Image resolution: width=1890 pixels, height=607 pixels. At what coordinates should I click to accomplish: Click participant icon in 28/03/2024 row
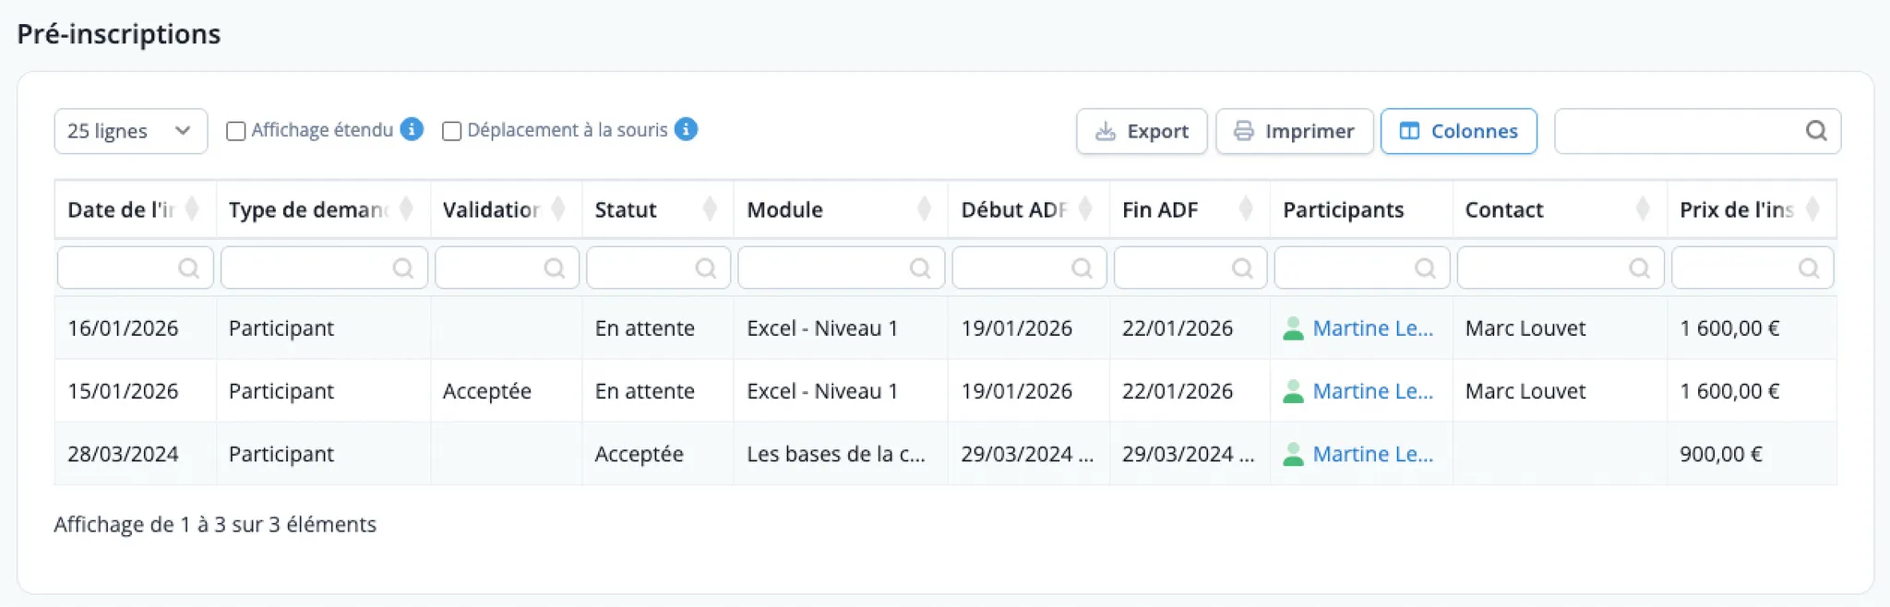[1293, 454]
